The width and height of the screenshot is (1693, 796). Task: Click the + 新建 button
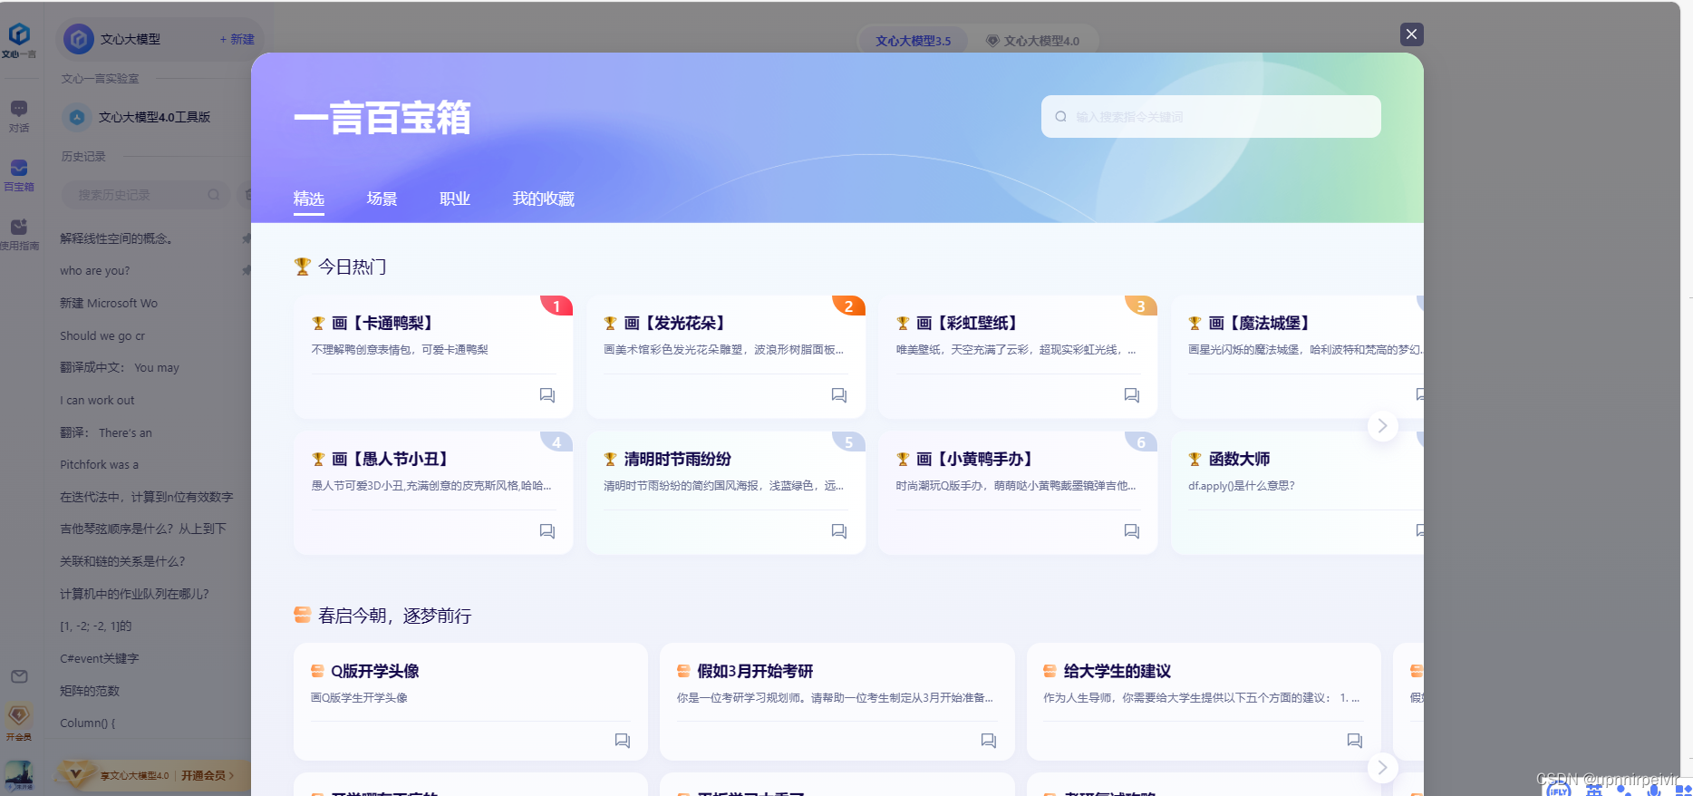coord(237,40)
